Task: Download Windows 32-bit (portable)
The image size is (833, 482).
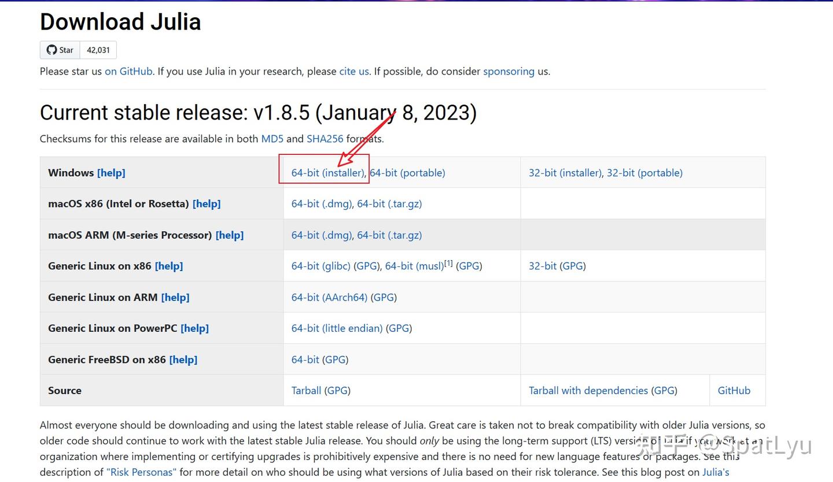Action: click(644, 173)
